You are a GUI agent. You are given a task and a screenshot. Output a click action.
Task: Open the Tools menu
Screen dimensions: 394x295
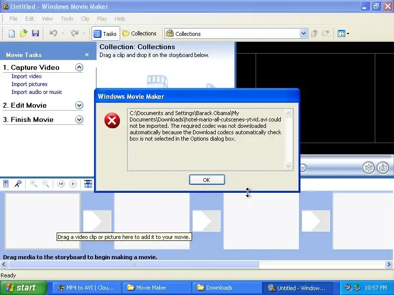(x=67, y=19)
